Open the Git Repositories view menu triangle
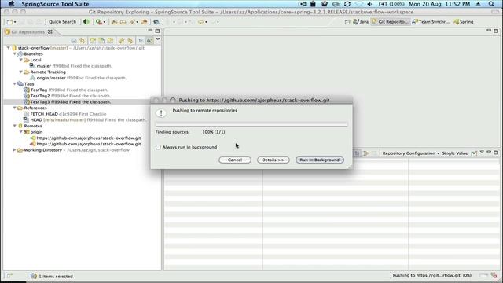The image size is (503, 283). [x=158, y=39]
